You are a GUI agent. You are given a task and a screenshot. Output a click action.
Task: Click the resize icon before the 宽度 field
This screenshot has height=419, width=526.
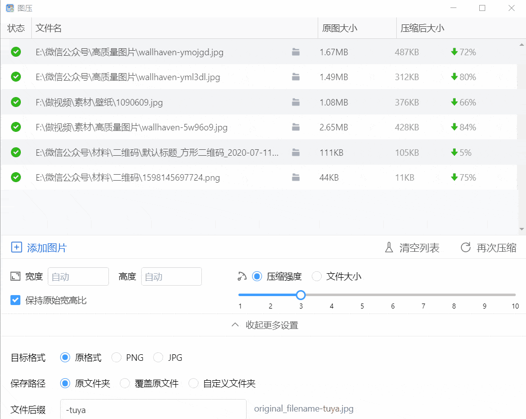tap(14, 276)
